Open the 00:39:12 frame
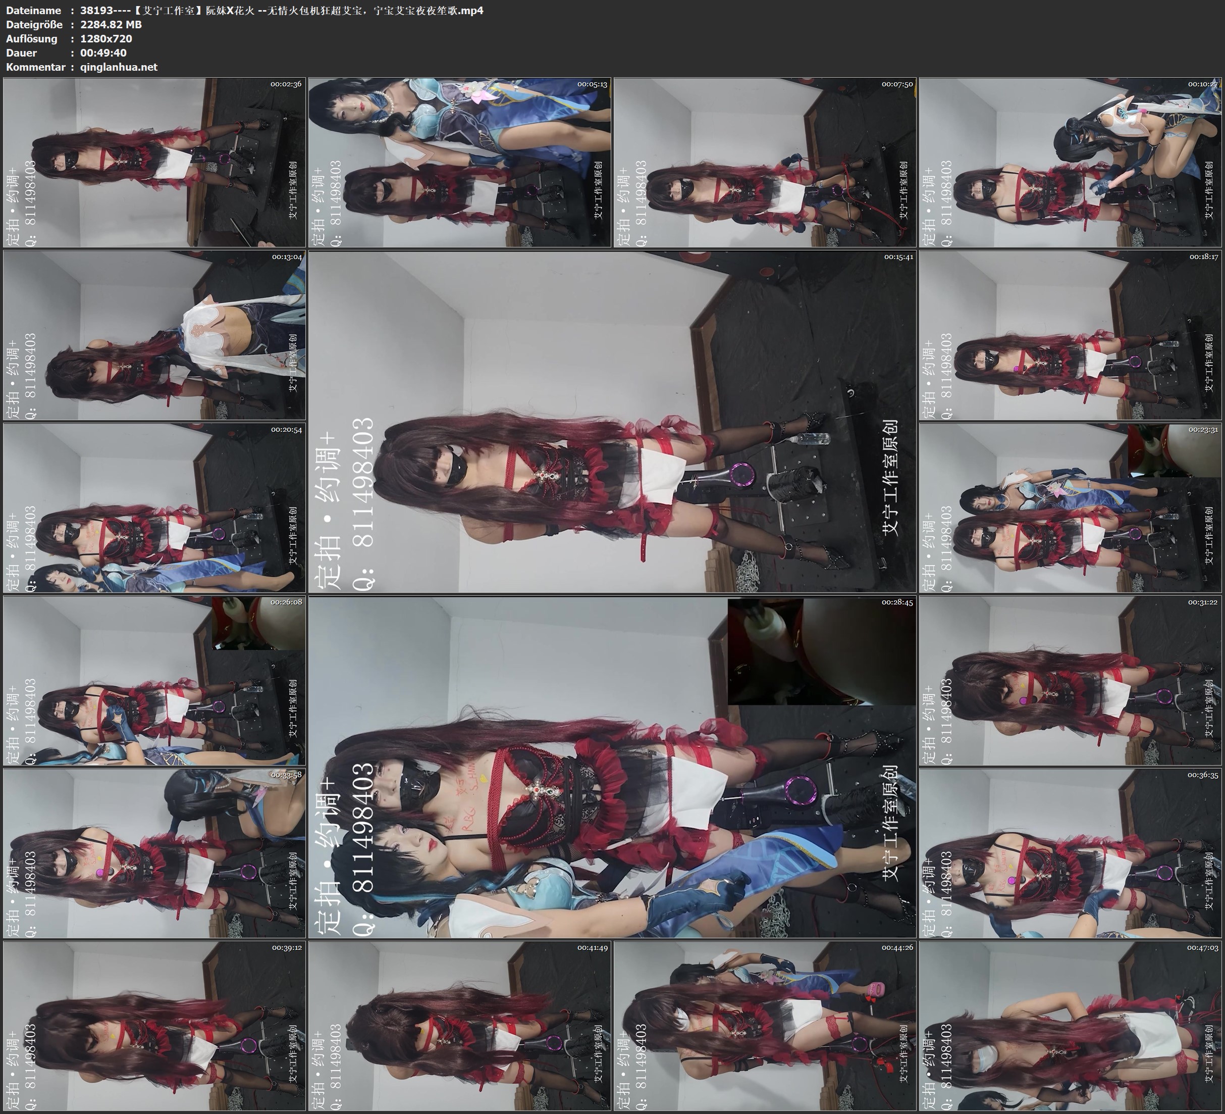Image resolution: width=1225 pixels, height=1114 pixels. click(154, 1026)
